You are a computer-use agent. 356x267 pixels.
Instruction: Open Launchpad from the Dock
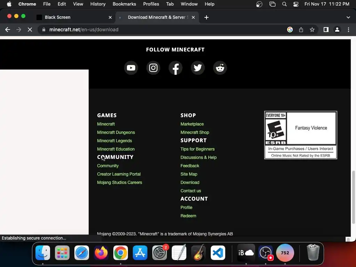click(x=62, y=253)
